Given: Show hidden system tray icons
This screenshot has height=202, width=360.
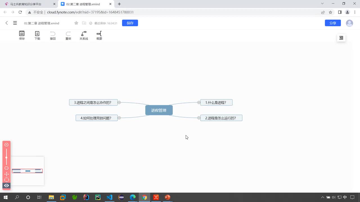Looking at the screenshot, I should (323, 197).
